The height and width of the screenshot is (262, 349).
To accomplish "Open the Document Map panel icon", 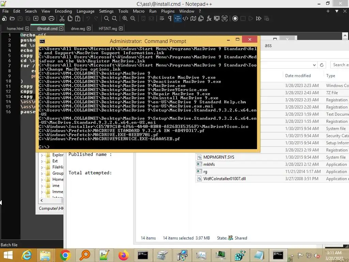I will (193, 18).
